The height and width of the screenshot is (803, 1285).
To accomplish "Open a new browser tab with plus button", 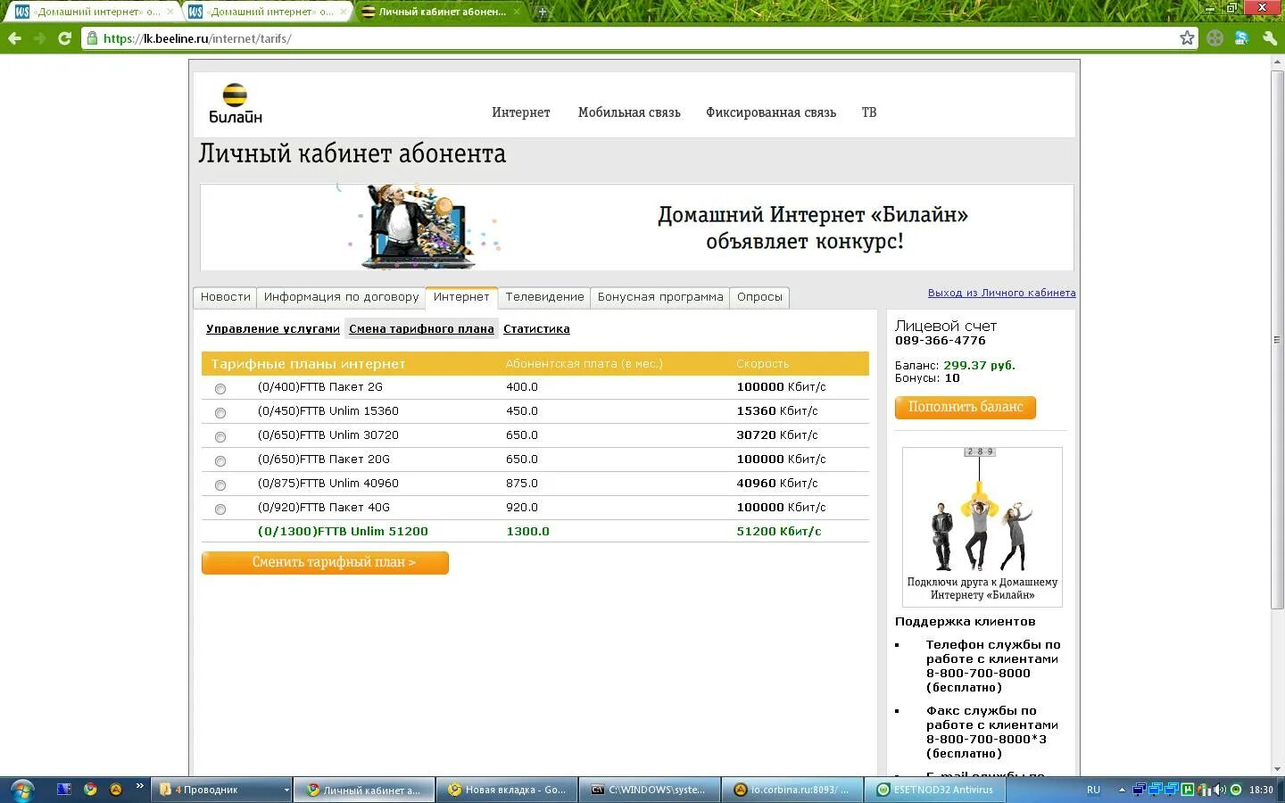I will click(x=542, y=12).
